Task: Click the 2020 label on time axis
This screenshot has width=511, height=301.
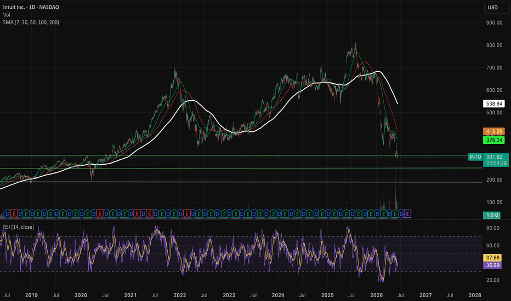Action: 81,295
